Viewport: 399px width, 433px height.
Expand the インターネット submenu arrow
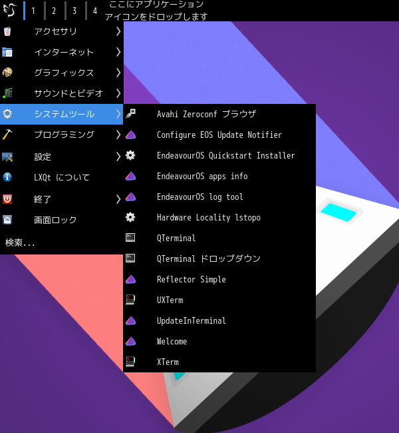coord(118,52)
